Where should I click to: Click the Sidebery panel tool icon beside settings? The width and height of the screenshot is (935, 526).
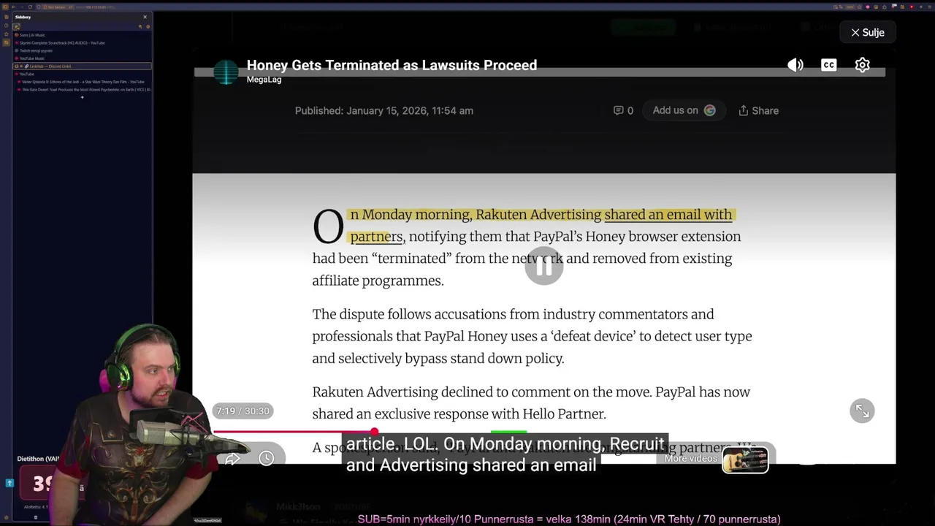140,26
